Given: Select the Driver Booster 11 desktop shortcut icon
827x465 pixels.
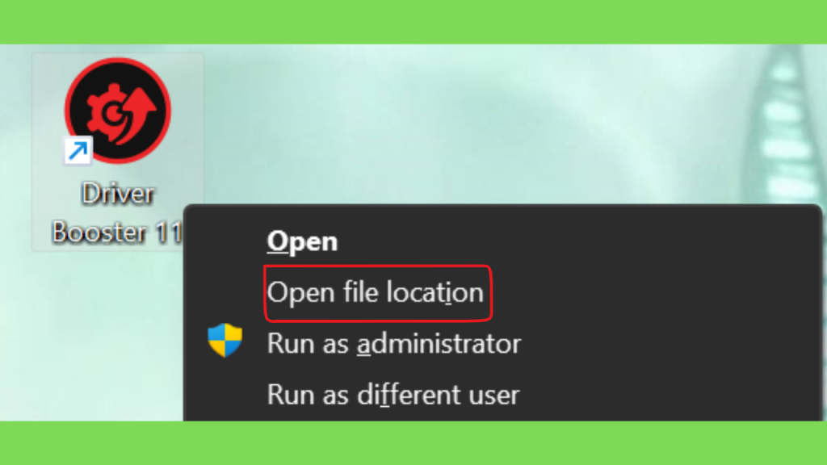Looking at the screenshot, I should pos(118,111).
